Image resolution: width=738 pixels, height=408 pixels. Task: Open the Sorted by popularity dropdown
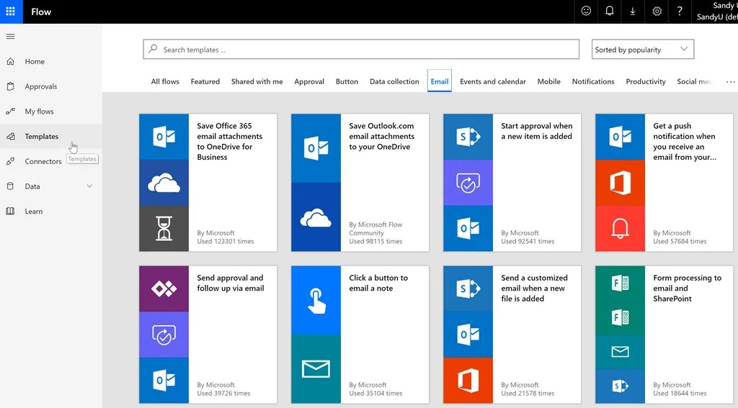(x=642, y=50)
